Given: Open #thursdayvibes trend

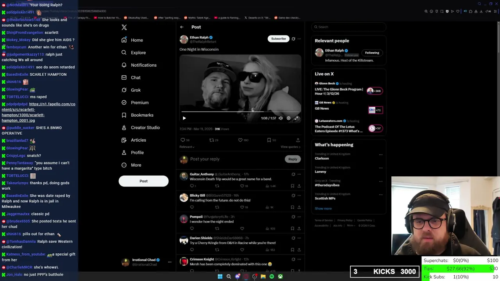Looking at the screenshot, I should point(327,185).
